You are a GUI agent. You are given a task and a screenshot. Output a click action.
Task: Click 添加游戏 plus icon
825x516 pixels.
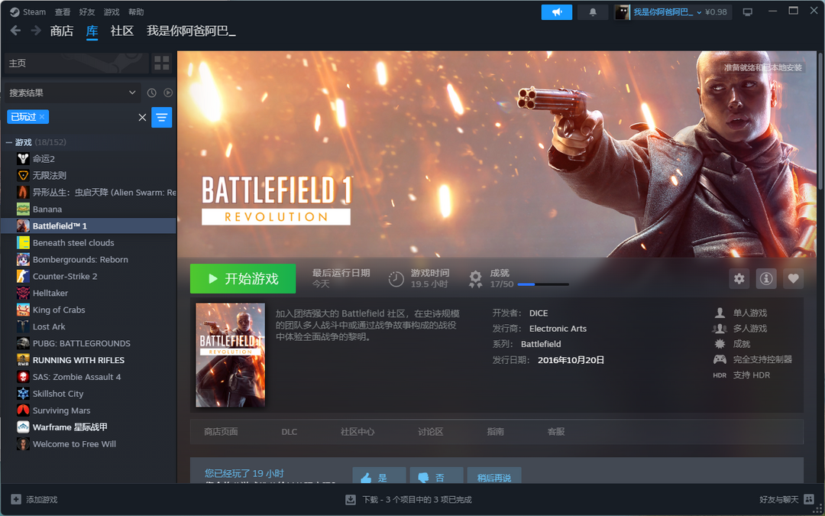click(x=16, y=499)
